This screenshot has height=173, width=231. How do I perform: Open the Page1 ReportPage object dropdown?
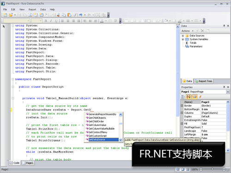coord(228,92)
